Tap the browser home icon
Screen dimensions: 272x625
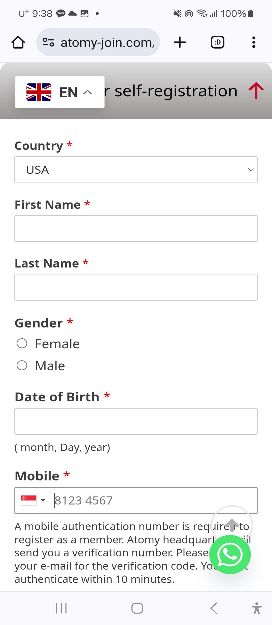coord(18,42)
